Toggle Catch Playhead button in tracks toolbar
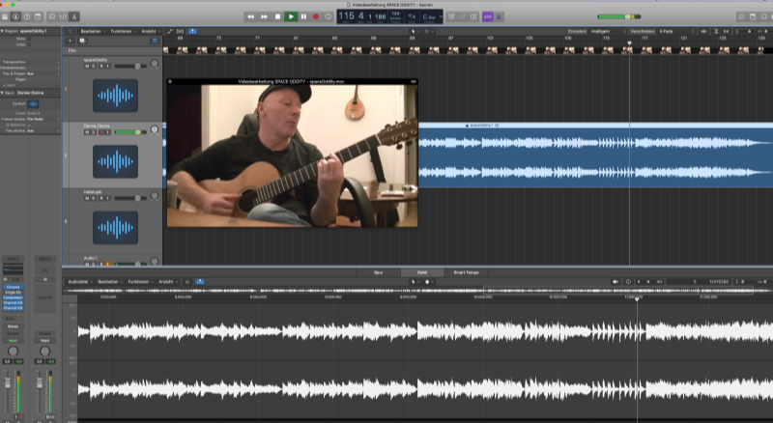Screen dimensions: 773x423 coord(192,32)
